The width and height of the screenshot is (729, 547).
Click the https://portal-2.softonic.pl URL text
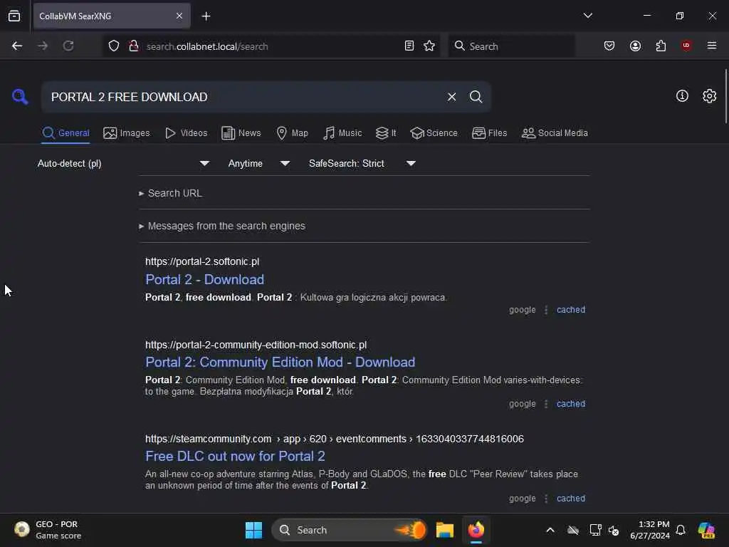202,261
